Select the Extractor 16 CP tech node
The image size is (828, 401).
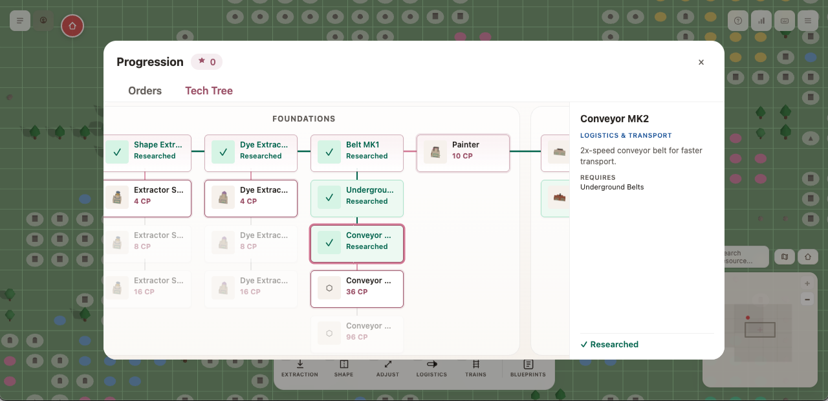(x=147, y=289)
